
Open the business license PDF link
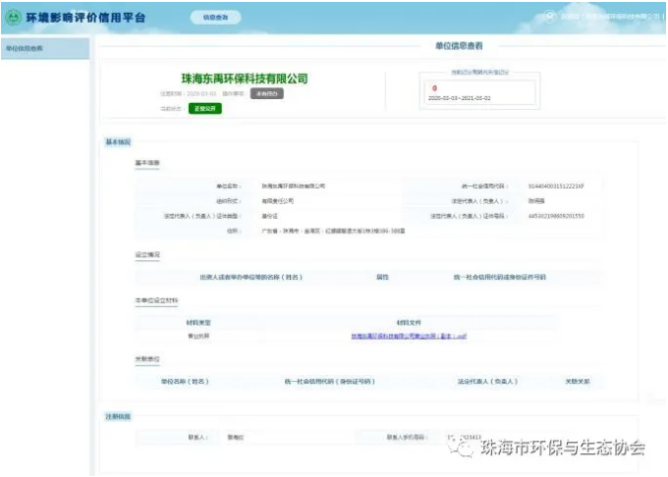pos(409,336)
